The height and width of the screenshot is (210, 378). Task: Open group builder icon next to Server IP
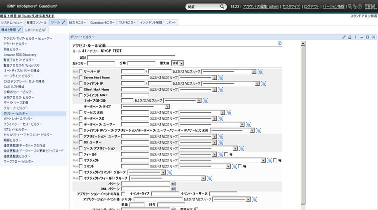(x=260, y=71)
